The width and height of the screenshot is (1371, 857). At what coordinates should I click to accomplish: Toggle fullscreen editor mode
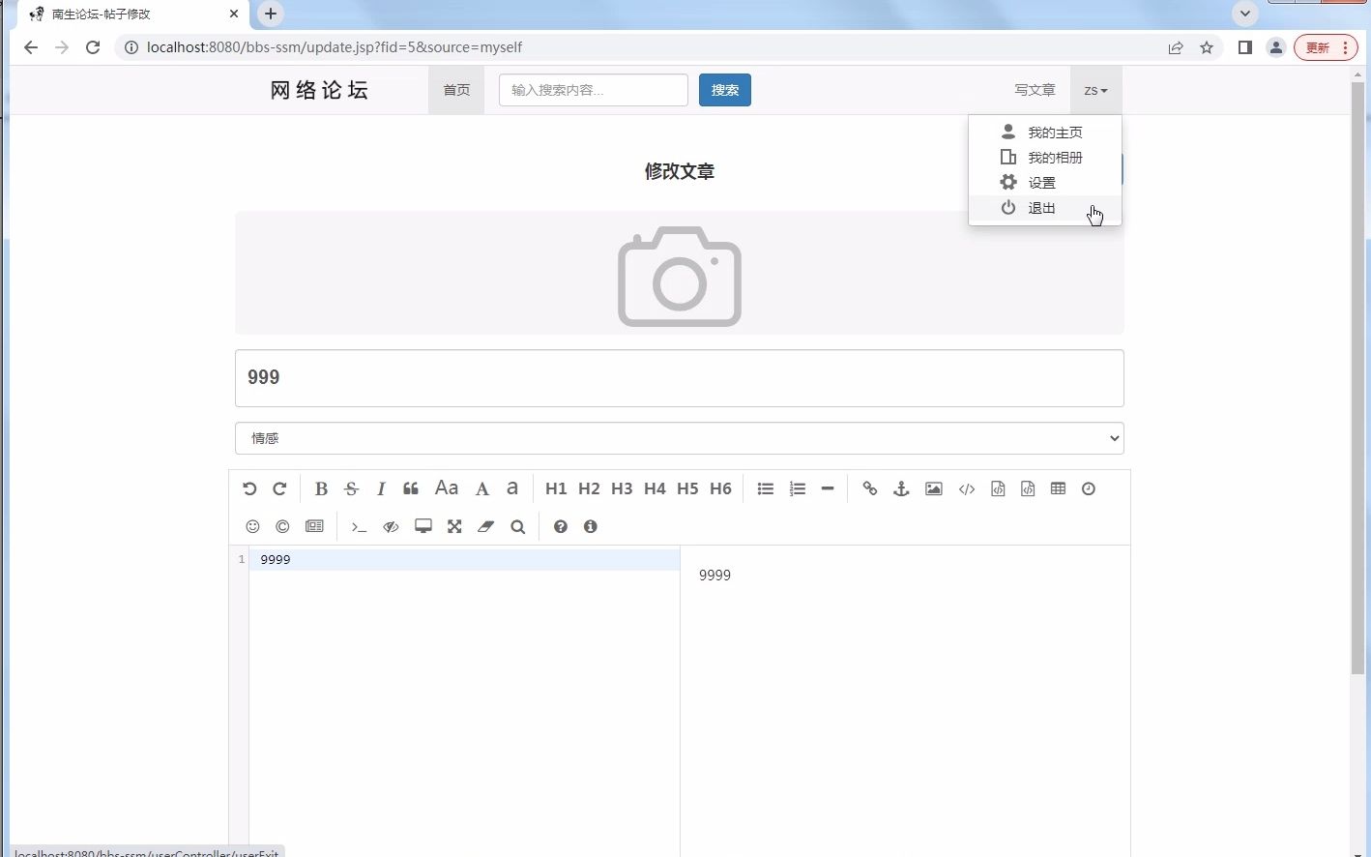pyautogui.click(x=454, y=527)
